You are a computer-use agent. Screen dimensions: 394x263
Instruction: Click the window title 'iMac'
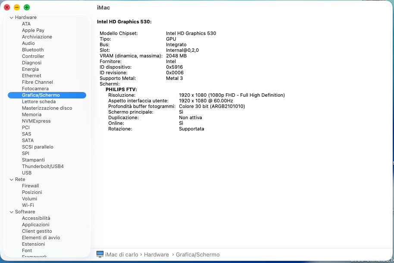coord(103,7)
